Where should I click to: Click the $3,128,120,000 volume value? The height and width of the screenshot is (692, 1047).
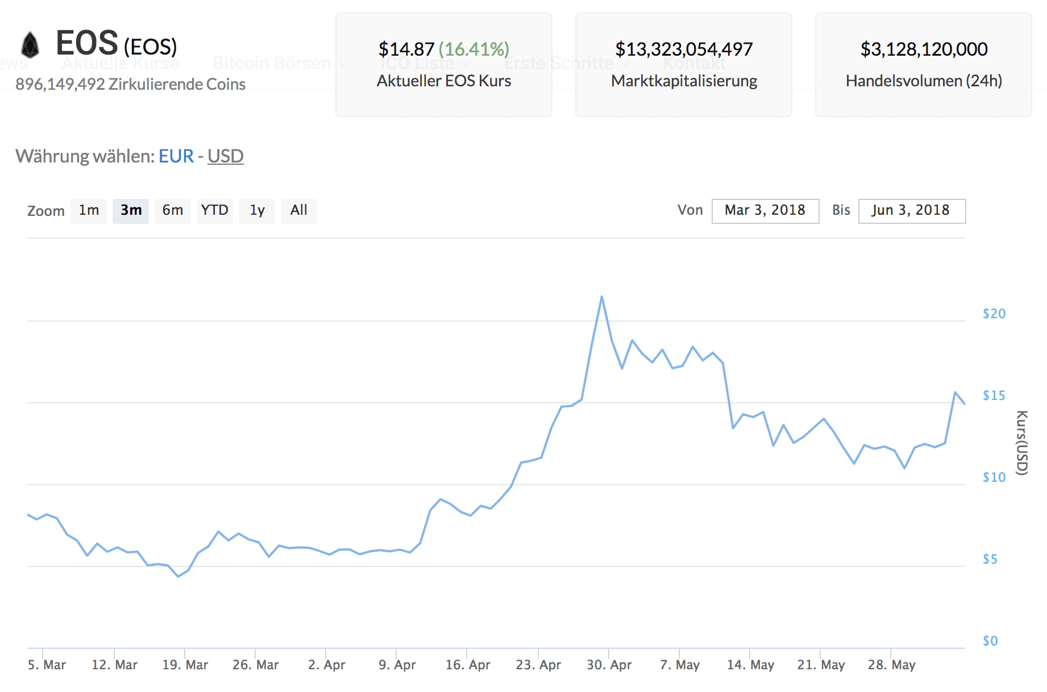pos(924,49)
